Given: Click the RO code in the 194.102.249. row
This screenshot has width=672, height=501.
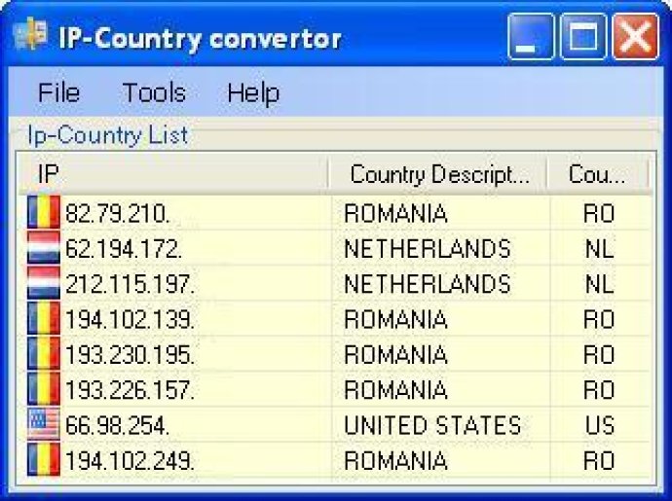Looking at the screenshot, I should point(599,461).
